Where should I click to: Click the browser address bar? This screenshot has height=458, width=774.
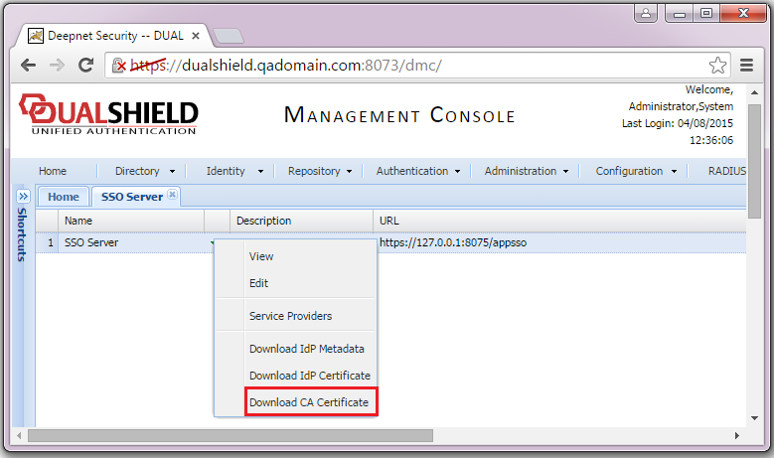point(417,66)
